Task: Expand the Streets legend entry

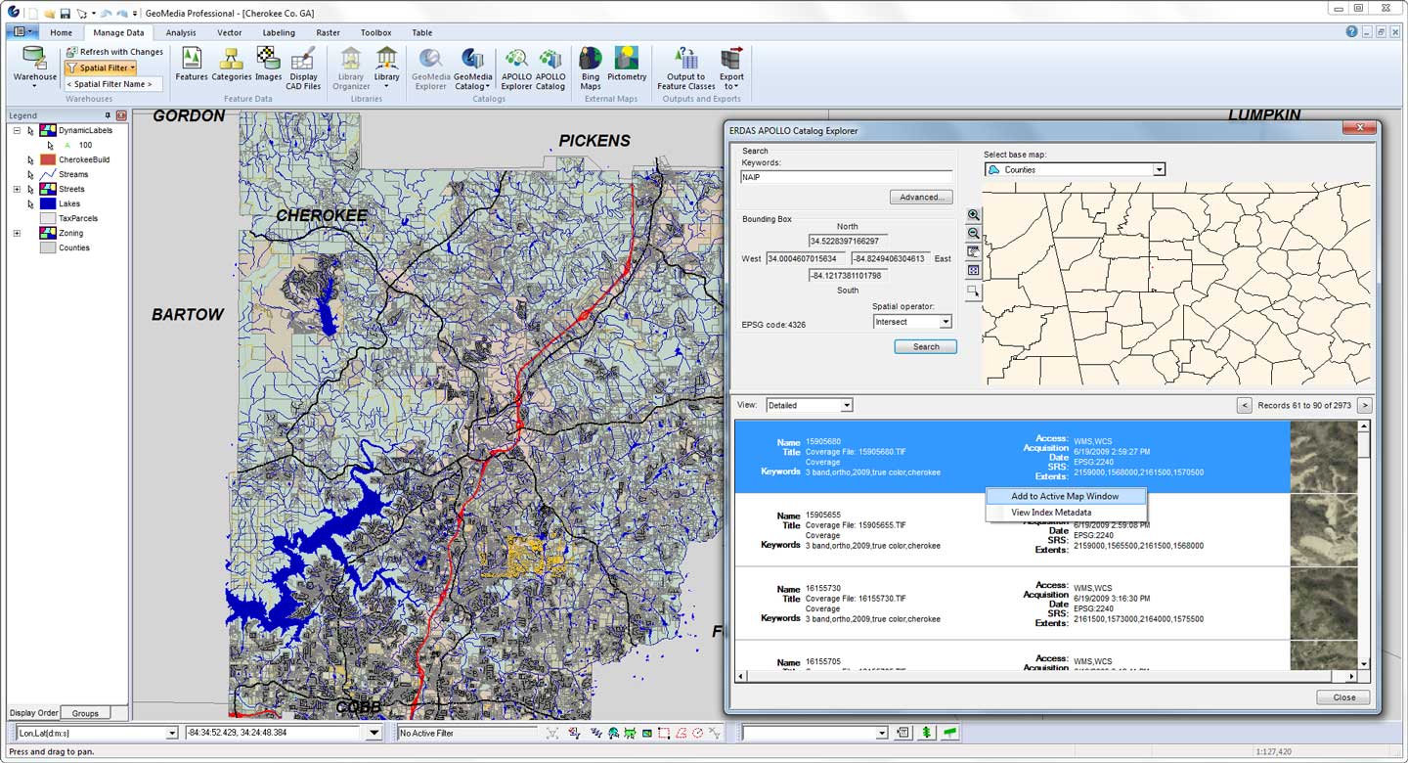Action: point(17,189)
